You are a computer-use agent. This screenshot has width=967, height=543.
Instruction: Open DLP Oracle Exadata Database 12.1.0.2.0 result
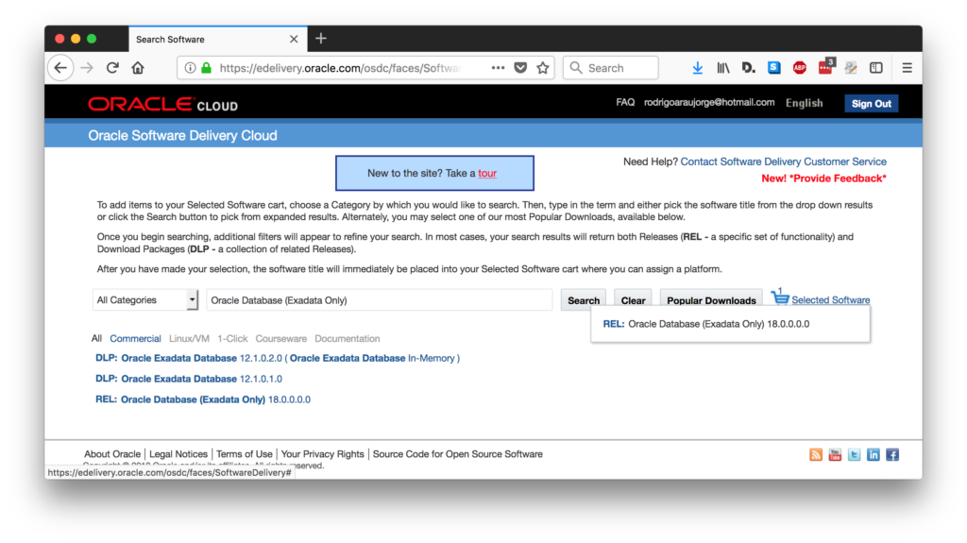[278, 358]
